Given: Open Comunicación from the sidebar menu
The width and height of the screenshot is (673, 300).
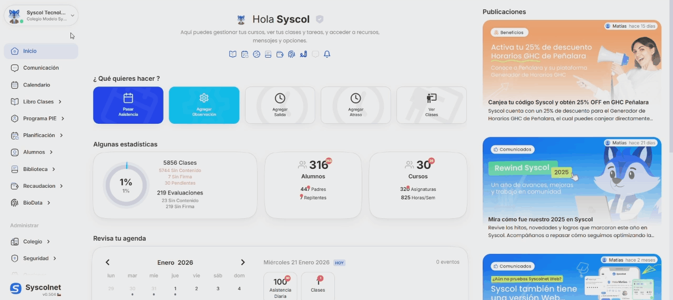Looking at the screenshot, I should tap(41, 68).
